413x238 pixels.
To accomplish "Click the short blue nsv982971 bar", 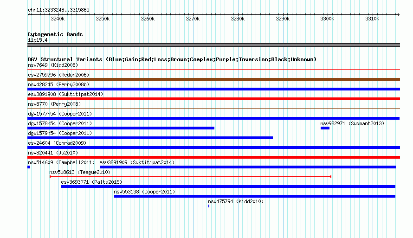I will pyautogui.click(x=325, y=128).
